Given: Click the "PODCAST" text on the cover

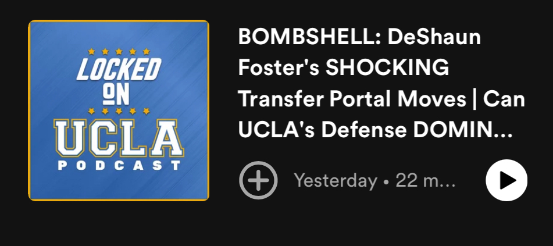Looking at the screenshot, I should click(119, 166).
